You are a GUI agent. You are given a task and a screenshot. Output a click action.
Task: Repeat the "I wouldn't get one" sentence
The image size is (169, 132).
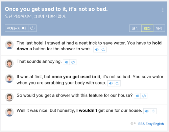tap(153, 111)
